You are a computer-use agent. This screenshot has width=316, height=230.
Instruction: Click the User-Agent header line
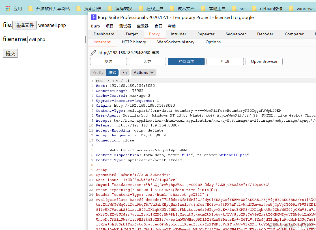[x=206, y=115]
